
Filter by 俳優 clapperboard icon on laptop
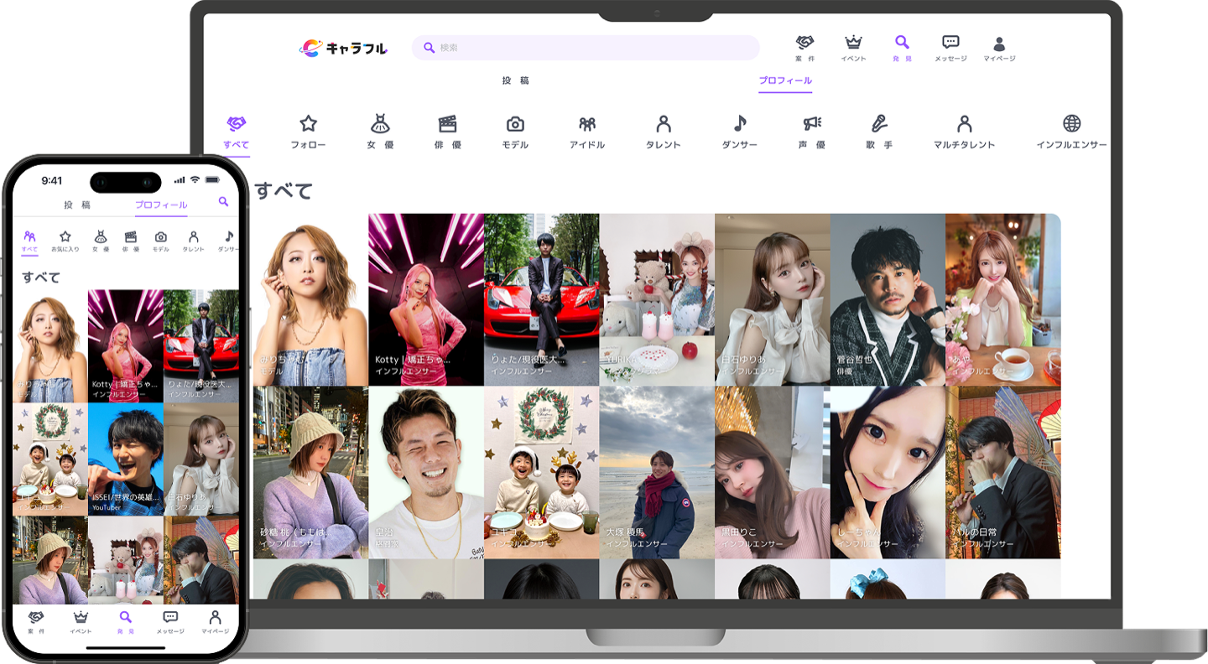pos(447,124)
